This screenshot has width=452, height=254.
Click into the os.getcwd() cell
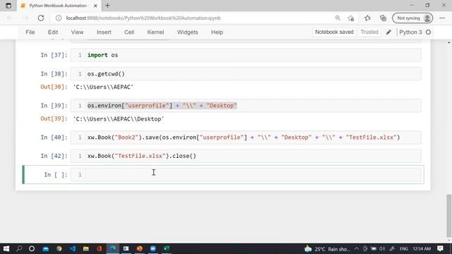tap(246, 73)
